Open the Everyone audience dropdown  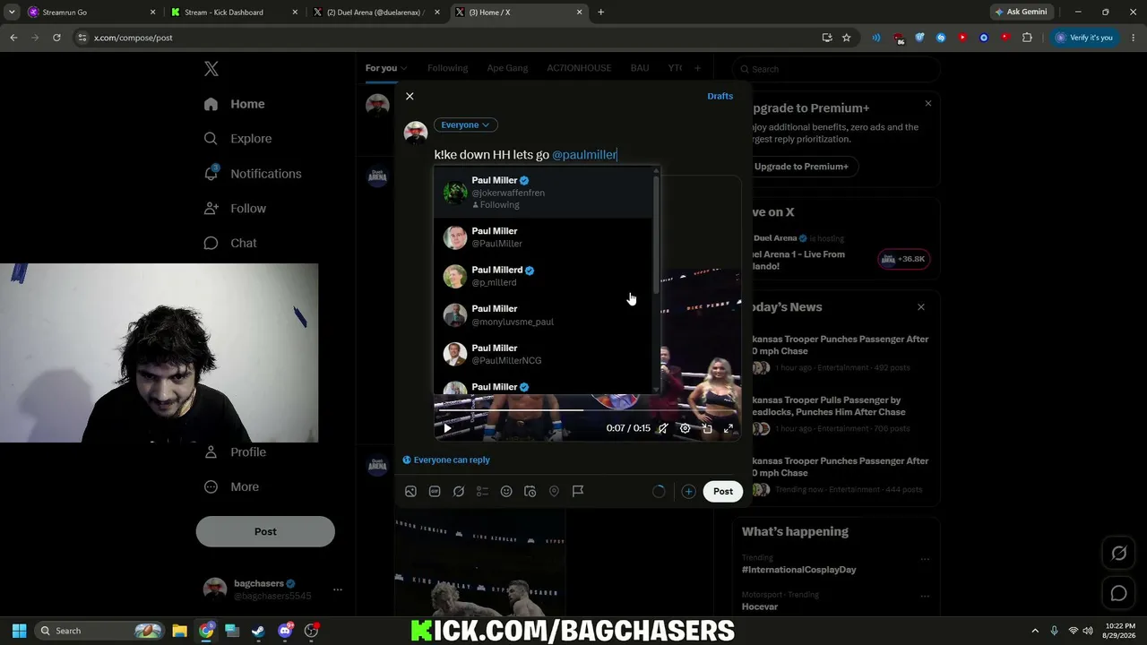tap(466, 125)
